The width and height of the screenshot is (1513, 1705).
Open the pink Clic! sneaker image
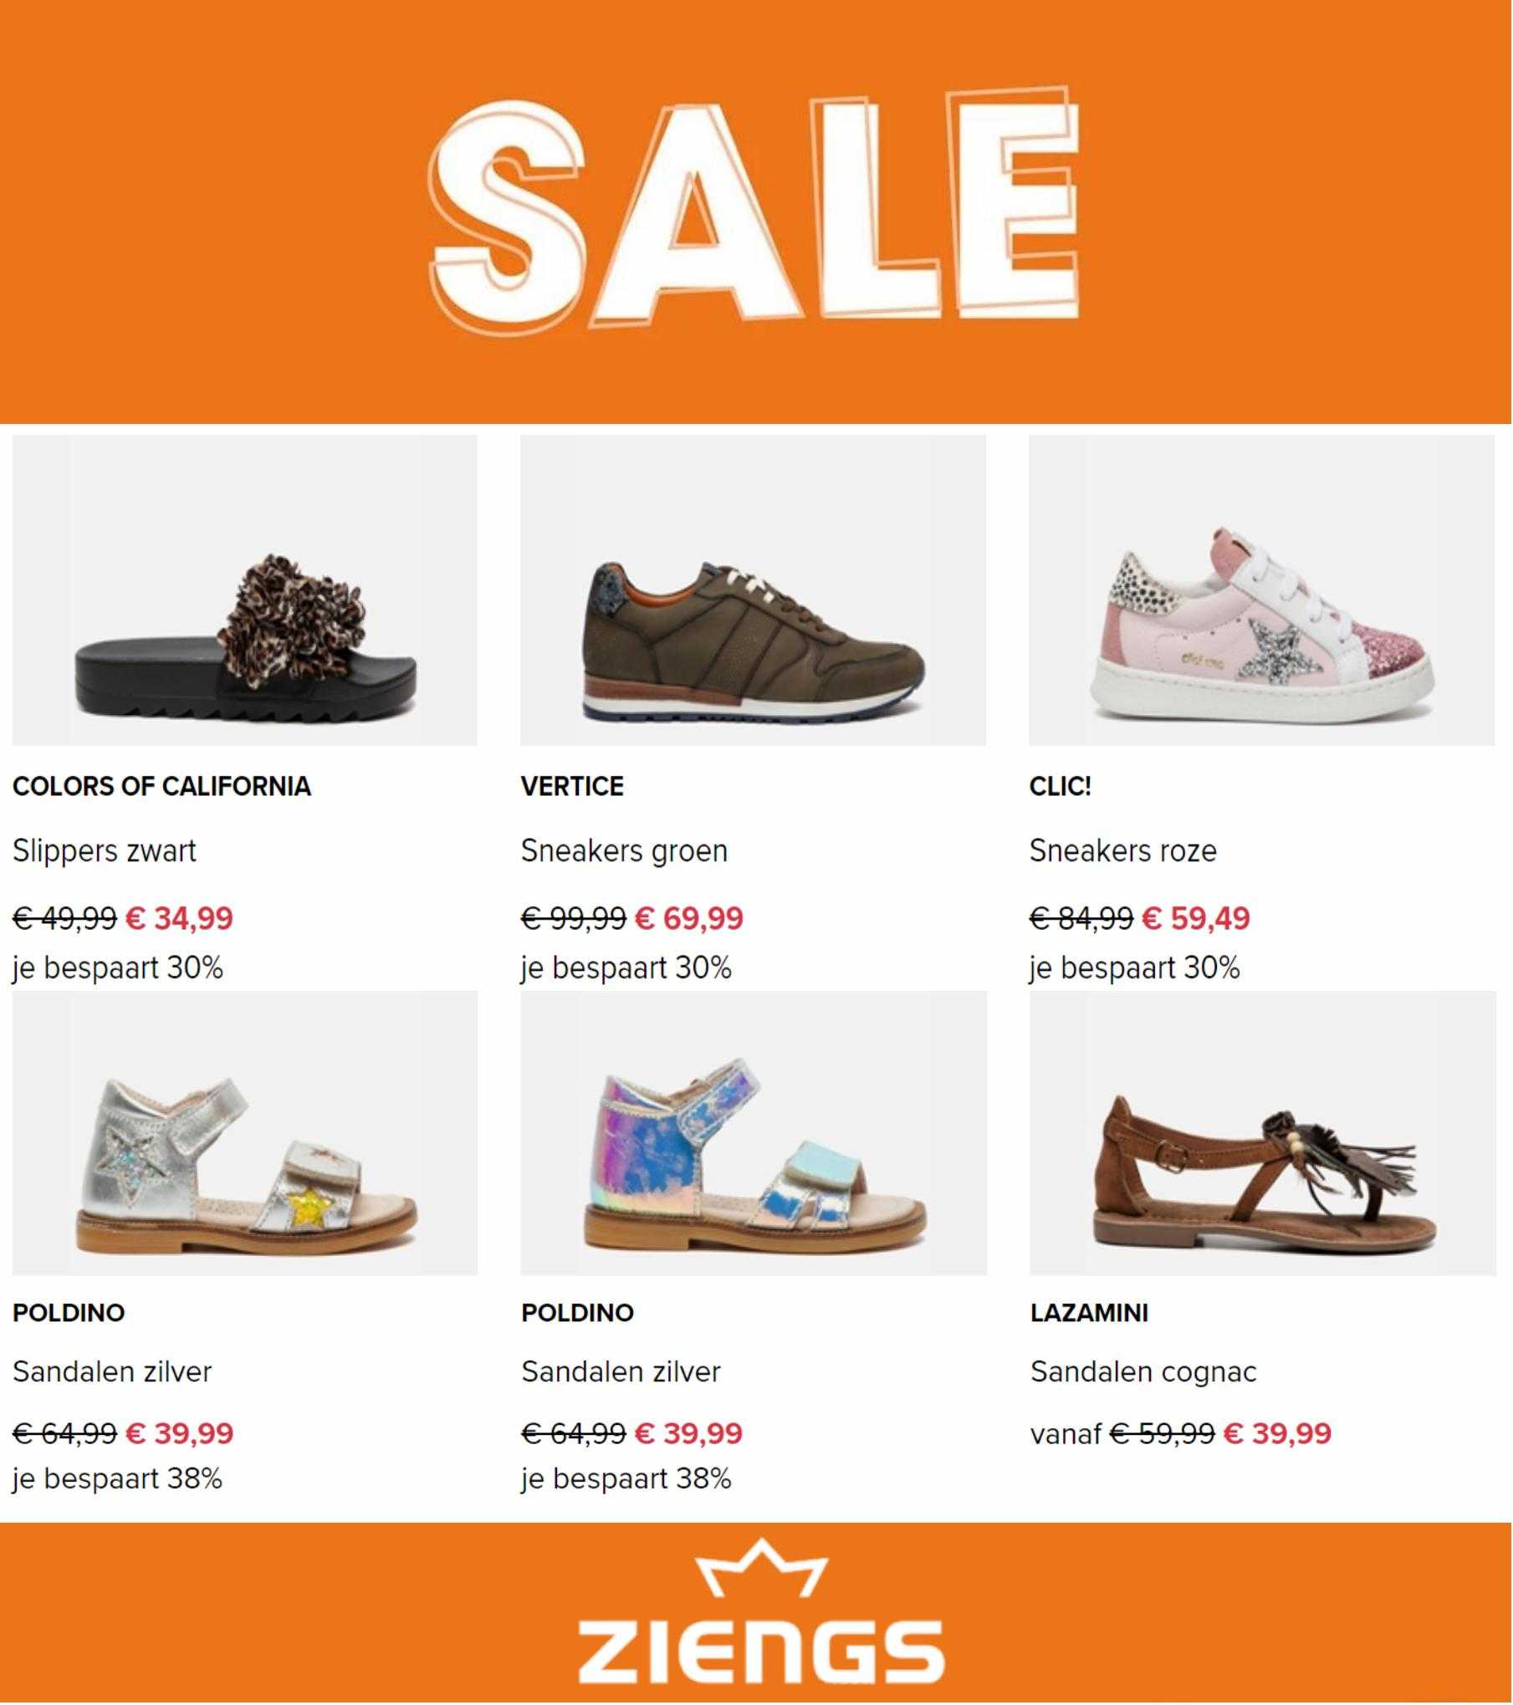(1261, 590)
